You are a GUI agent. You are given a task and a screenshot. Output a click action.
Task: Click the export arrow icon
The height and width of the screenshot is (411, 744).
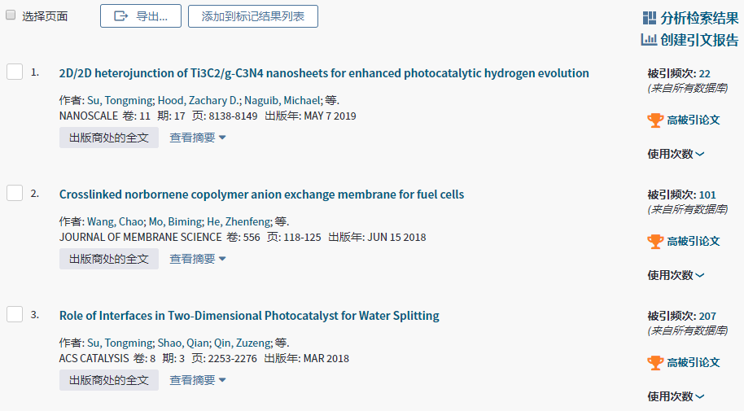122,16
